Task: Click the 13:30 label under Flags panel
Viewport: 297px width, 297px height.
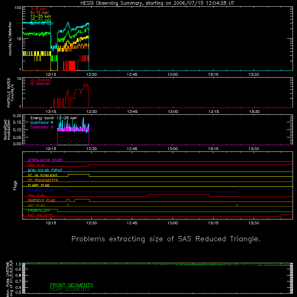Action: coord(254,223)
